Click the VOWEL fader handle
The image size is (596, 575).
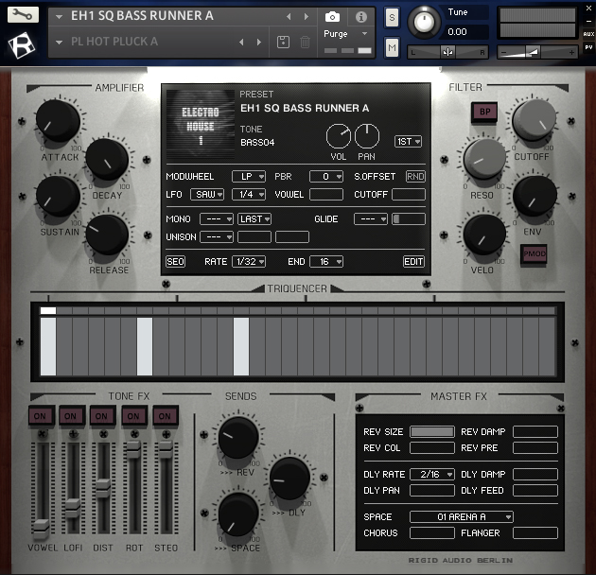click(41, 528)
